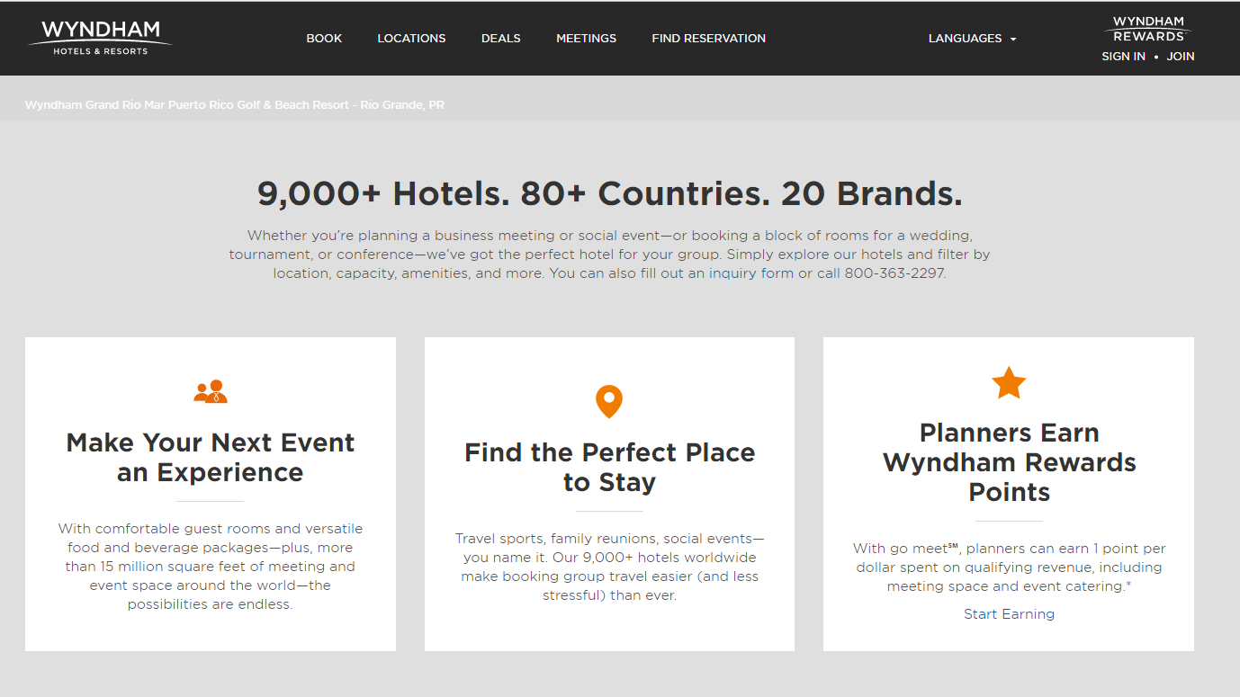Select Meetings in the navigation bar
The height and width of the screenshot is (697, 1240).
586,38
